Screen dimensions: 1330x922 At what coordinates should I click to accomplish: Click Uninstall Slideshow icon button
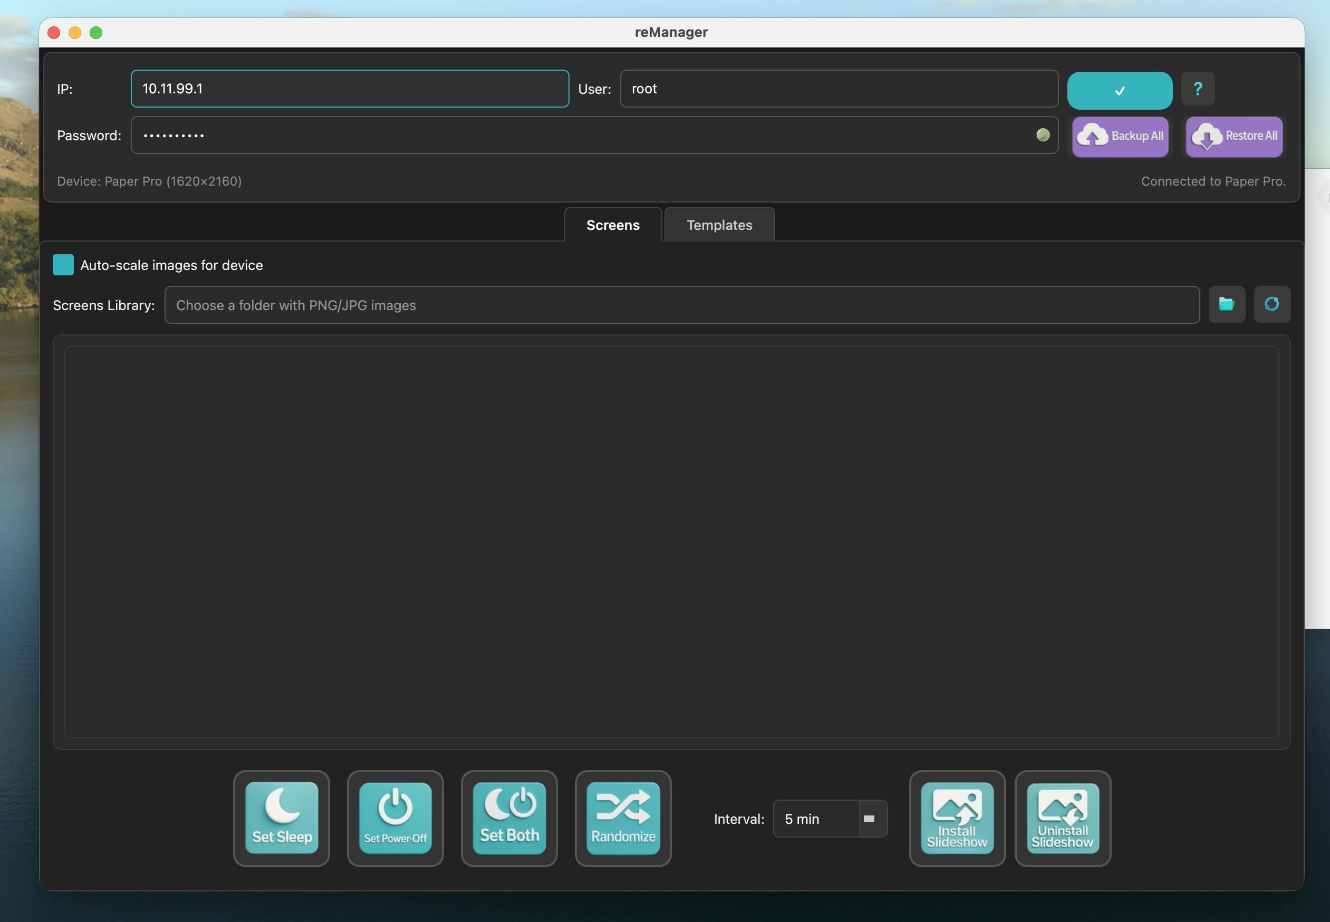(1062, 818)
